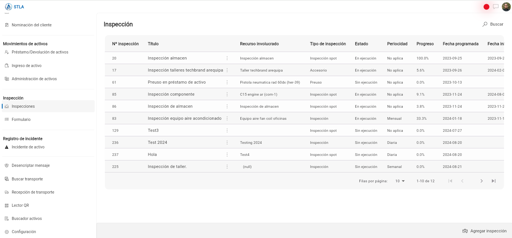This screenshot has height=238, width=512.
Task: Open options for Inspección de taller. row
Action: click(227, 166)
